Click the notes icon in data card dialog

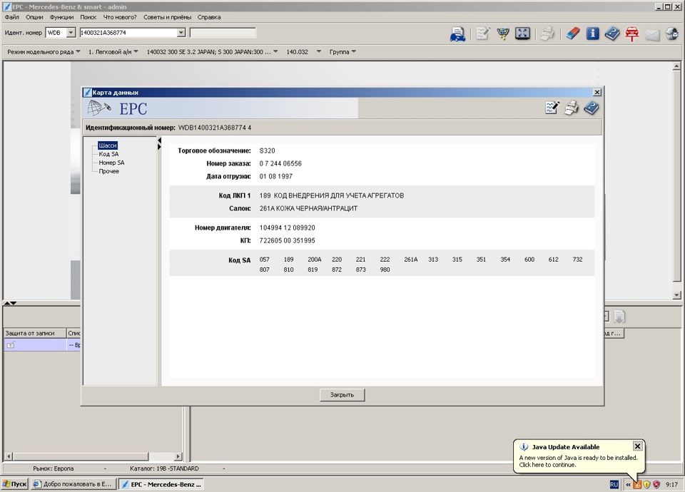(552, 108)
